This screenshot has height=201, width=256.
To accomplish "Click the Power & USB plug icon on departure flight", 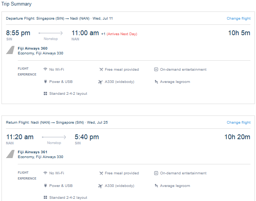I will 45,82.
